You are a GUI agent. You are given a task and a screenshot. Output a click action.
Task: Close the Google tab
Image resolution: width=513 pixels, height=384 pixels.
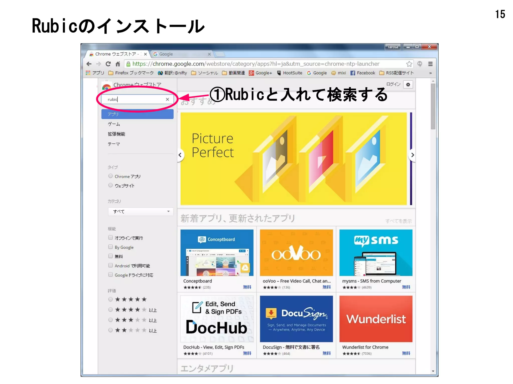(209, 54)
